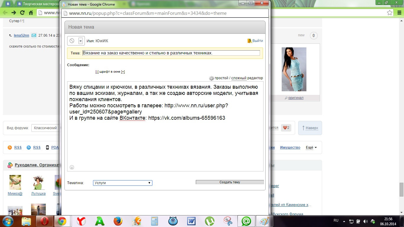Click the Выйти logout link
The image size is (404, 227).
(x=258, y=41)
